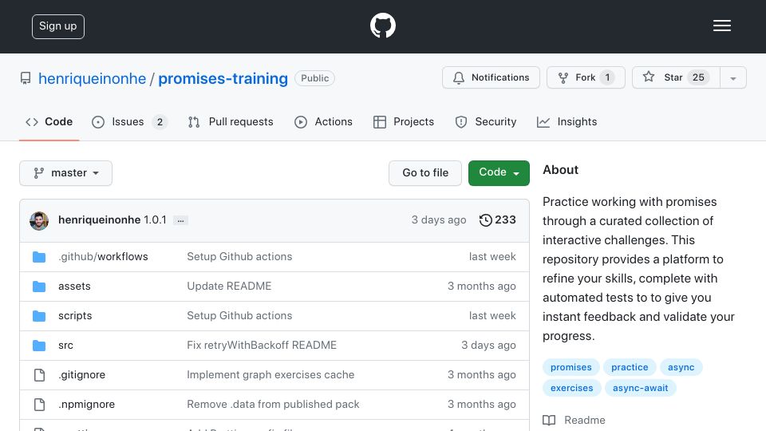Click the Star count 25
This screenshot has height=431, width=766.
(x=698, y=77)
